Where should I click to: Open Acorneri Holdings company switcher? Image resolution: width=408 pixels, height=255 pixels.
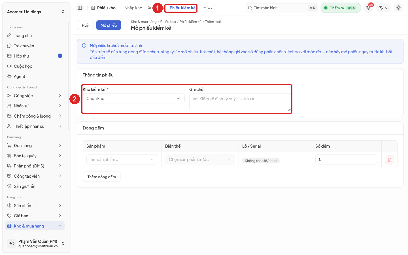(36, 12)
